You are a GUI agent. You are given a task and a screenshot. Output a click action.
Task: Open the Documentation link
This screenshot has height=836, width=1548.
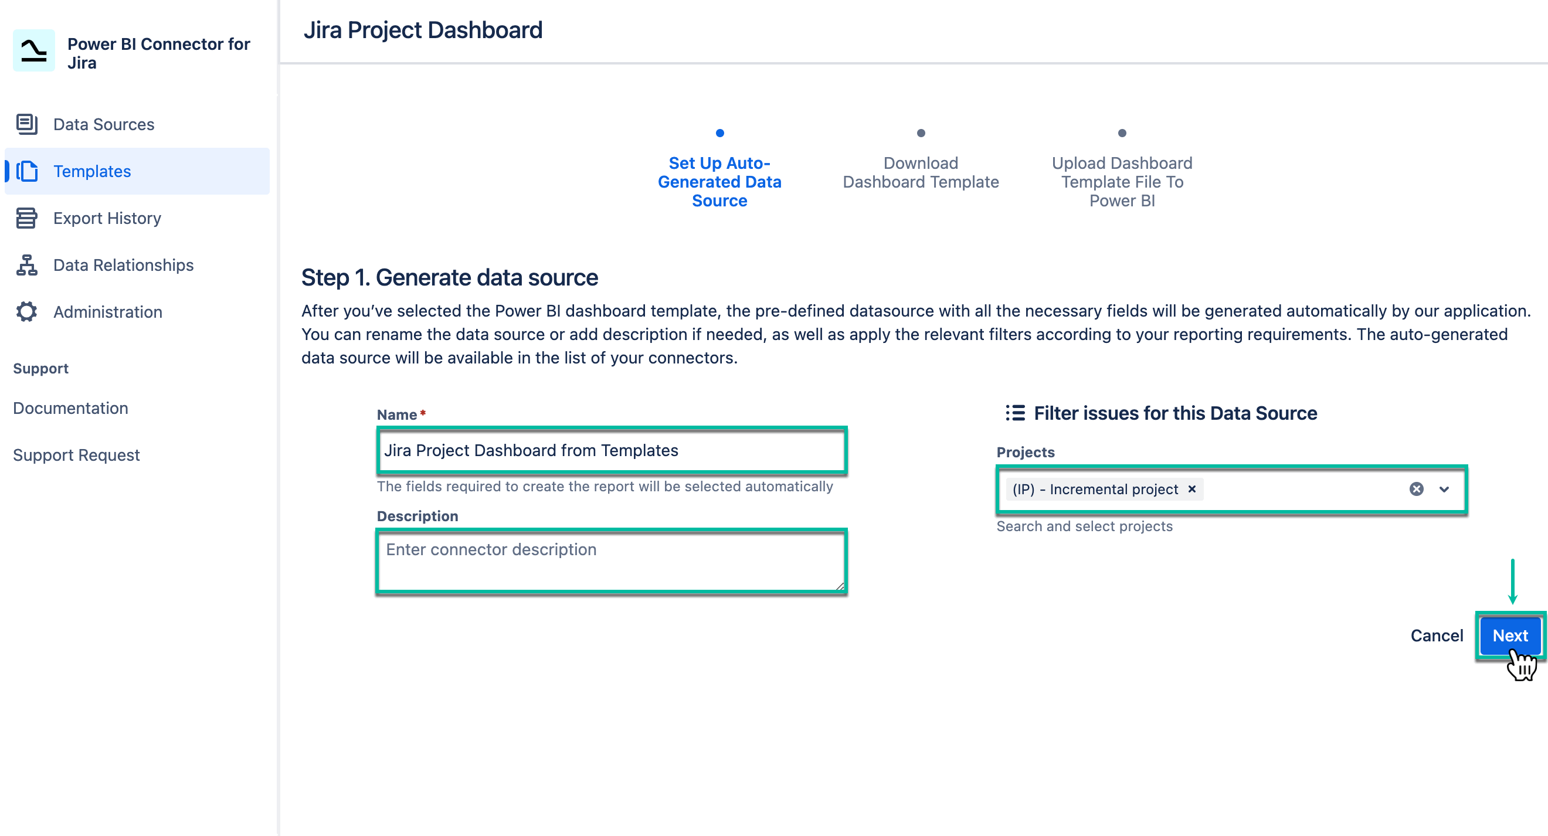click(70, 408)
